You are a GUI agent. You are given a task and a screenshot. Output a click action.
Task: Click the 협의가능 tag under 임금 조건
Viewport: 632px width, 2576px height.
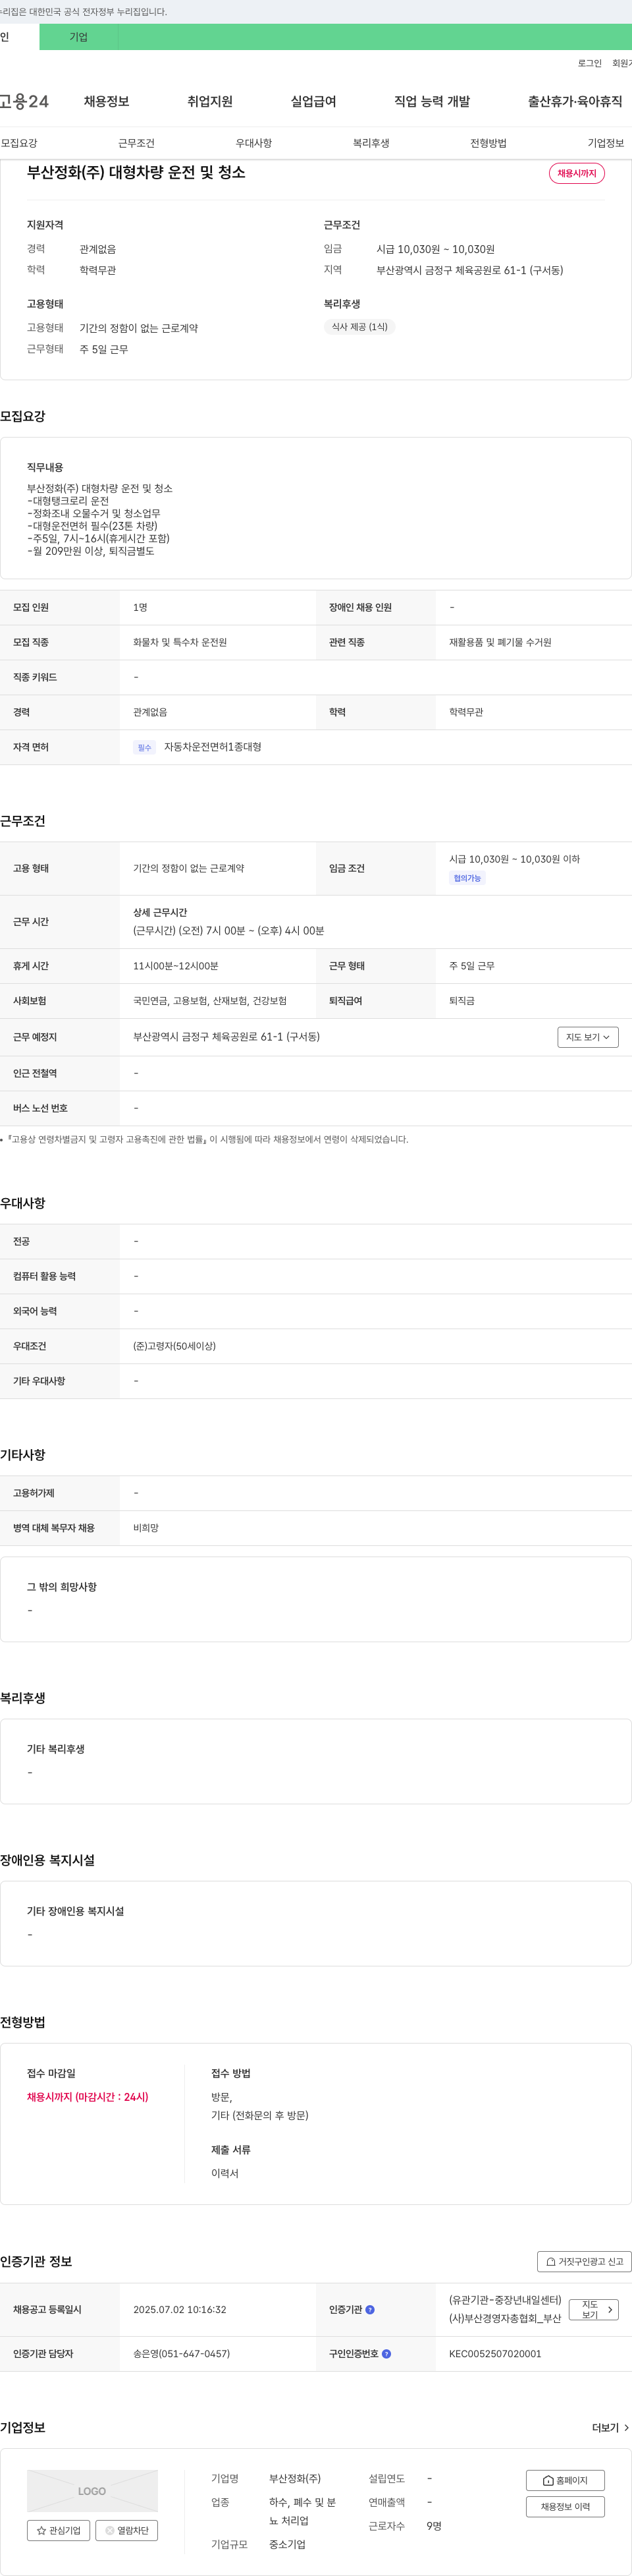click(467, 878)
